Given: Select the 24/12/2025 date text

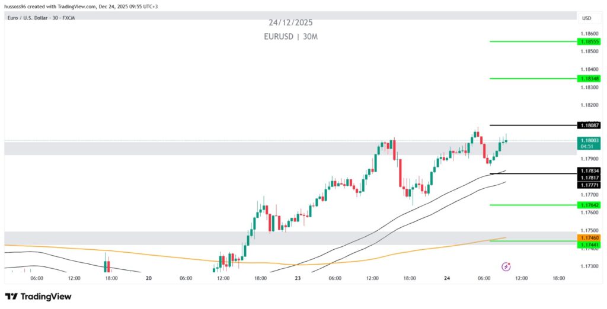Looking at the screenshot, I should (290, 22).
